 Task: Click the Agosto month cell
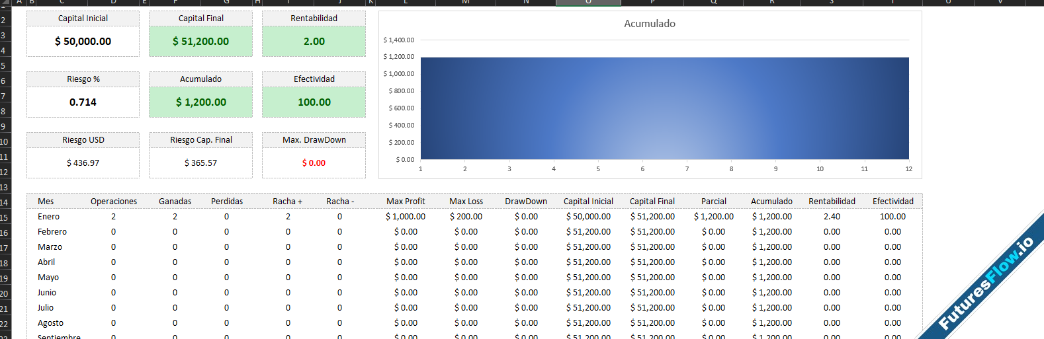pos(50,323)
